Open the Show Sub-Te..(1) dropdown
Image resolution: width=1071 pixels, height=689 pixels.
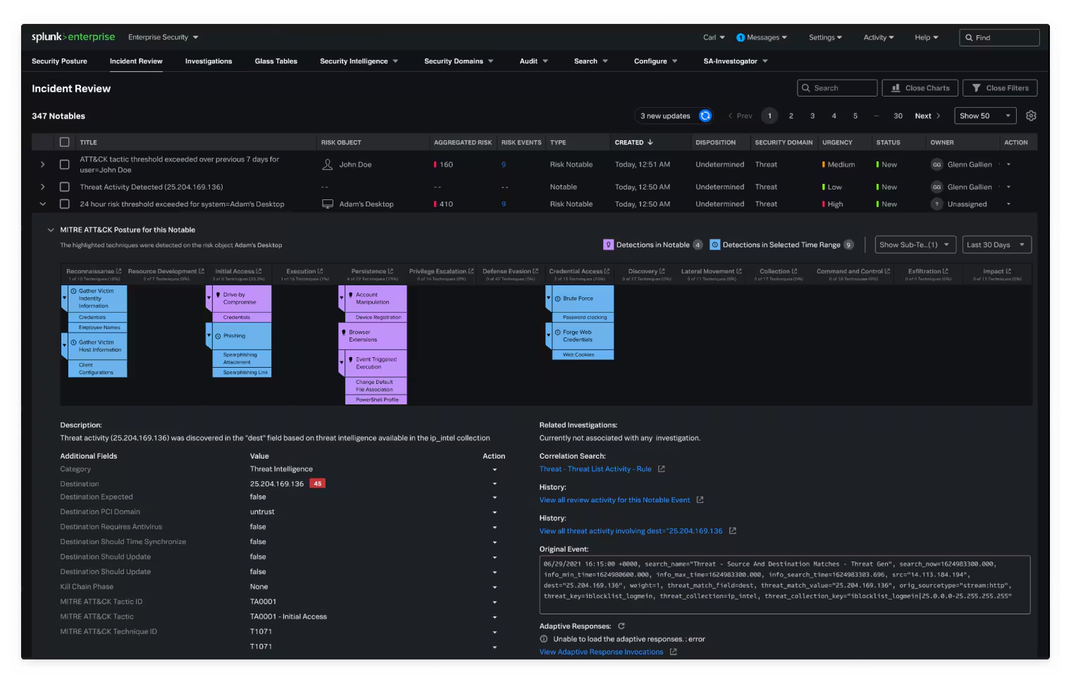point(915,244)
